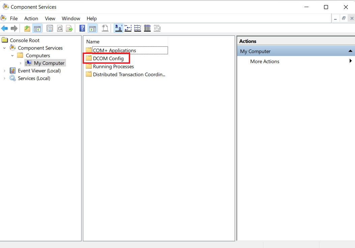This screenshot has height=248, width=355.
Task: Open the Window menu
Action: (71, 19)
